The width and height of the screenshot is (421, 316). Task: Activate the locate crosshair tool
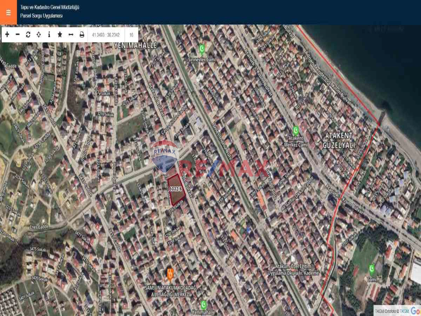pyautogui.click(x=39, y=34)
